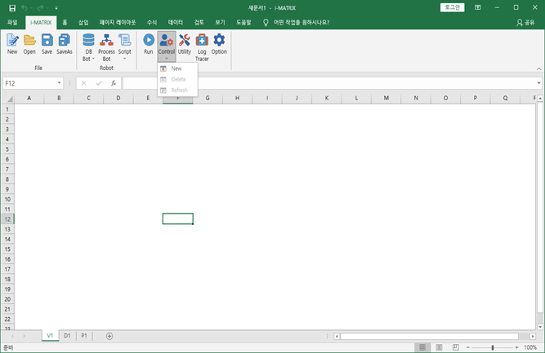Add a new sheet with plus button
The image size is (545, 353).
click(109, 336)
